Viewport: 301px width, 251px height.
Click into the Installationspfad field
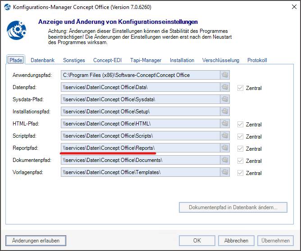[140, 111]
